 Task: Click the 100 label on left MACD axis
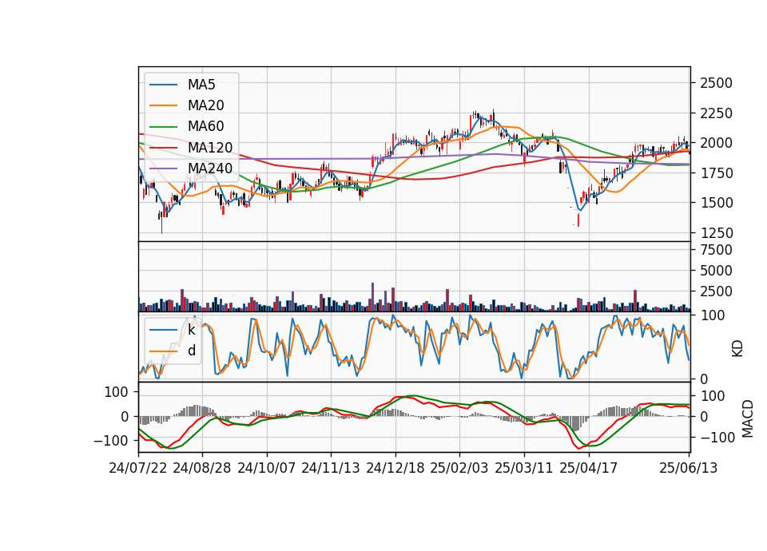117,392
